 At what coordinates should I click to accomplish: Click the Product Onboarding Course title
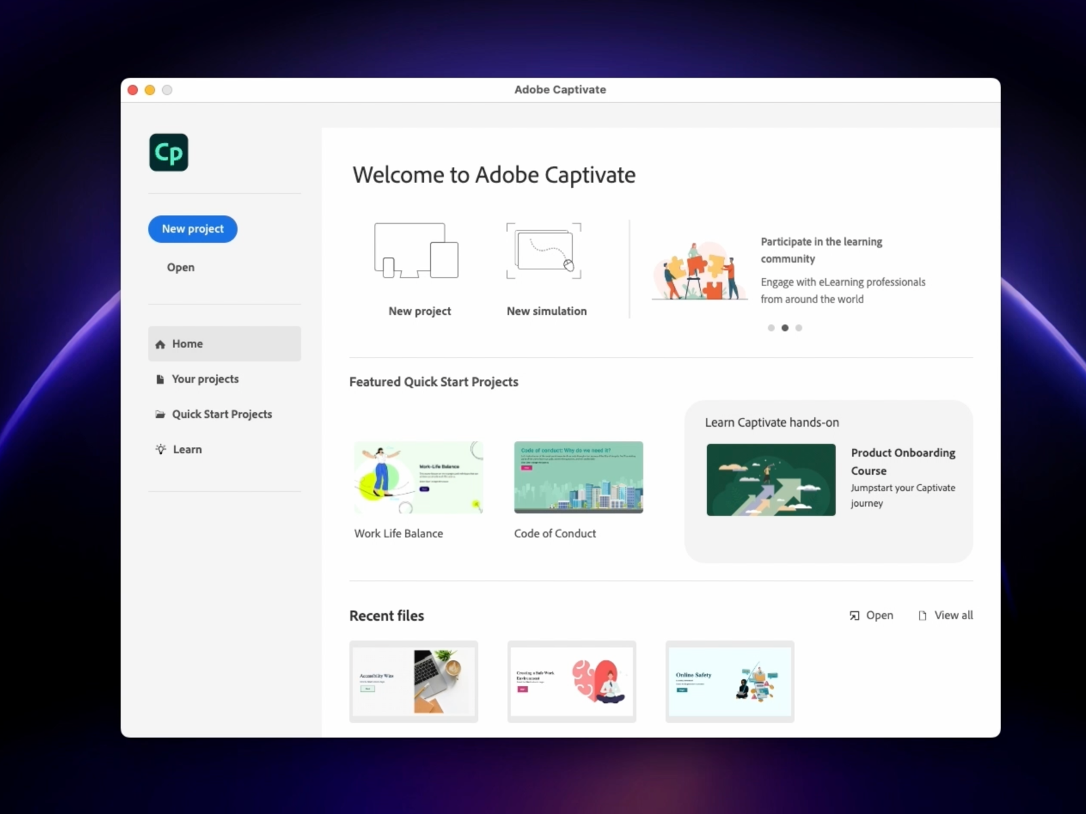click(x=903, y=462)
